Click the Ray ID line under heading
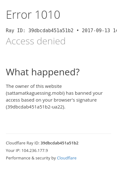The height and width of the screenshot is (196, 117). click(61, 31)
